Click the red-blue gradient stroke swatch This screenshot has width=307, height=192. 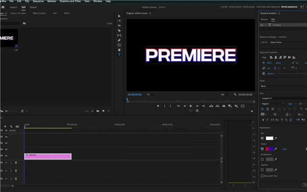pos(270,149)
